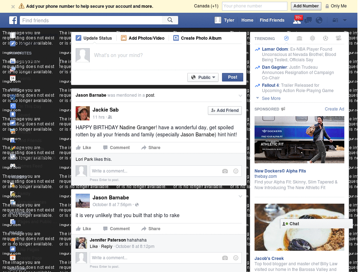Open Close Friends star icon
The height and width of the screenshot is (272, 362).
pyautogui.click(x=13, y=185)
